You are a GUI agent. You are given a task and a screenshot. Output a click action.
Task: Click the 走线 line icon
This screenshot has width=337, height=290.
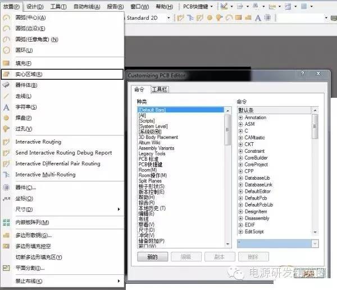7,96
